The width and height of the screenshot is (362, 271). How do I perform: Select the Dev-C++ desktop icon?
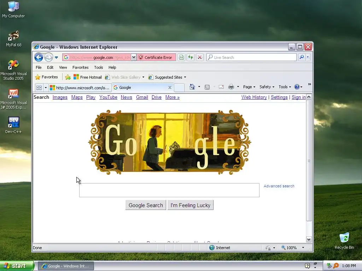pyautogui.click(x=13, y=125)
